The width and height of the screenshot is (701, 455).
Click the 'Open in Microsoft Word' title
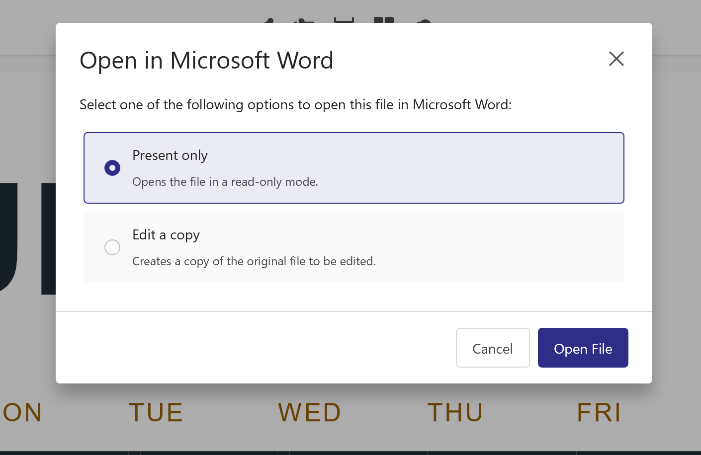tap(206, 61)
